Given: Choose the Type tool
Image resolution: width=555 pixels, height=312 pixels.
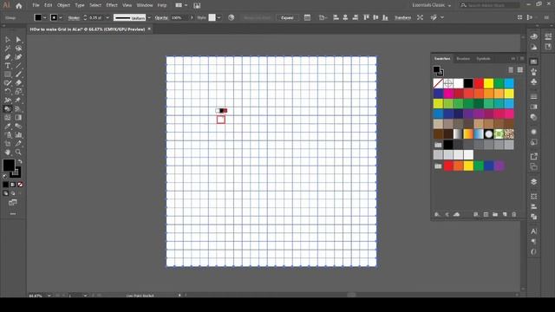Looking at the screenshot, I should coord(8,66).
